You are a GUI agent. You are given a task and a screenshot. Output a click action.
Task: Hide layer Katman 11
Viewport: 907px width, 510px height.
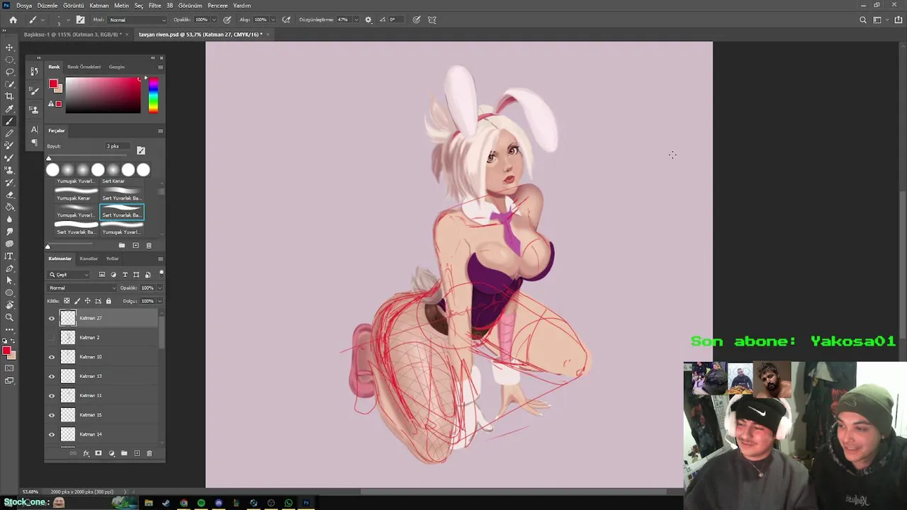[51, 396]
